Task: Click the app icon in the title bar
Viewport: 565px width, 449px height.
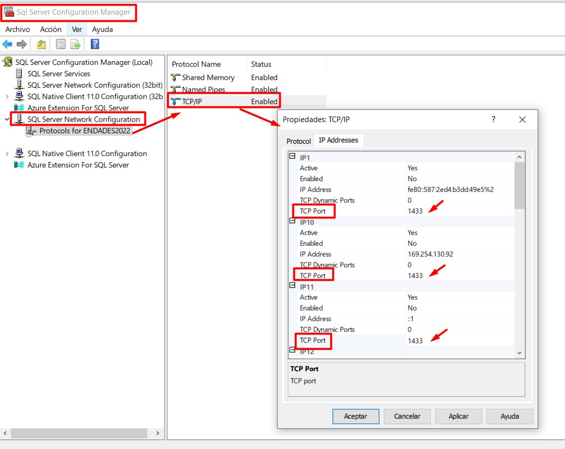Action: (9, 12)
